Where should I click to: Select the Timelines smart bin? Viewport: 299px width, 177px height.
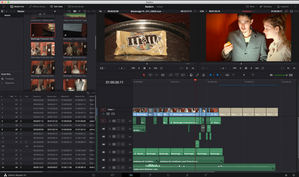pyautogui.click(x=10, y=79)
